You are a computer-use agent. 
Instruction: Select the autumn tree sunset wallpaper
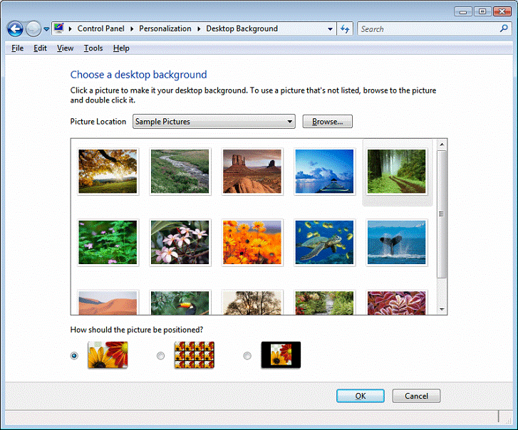point(108,172)
